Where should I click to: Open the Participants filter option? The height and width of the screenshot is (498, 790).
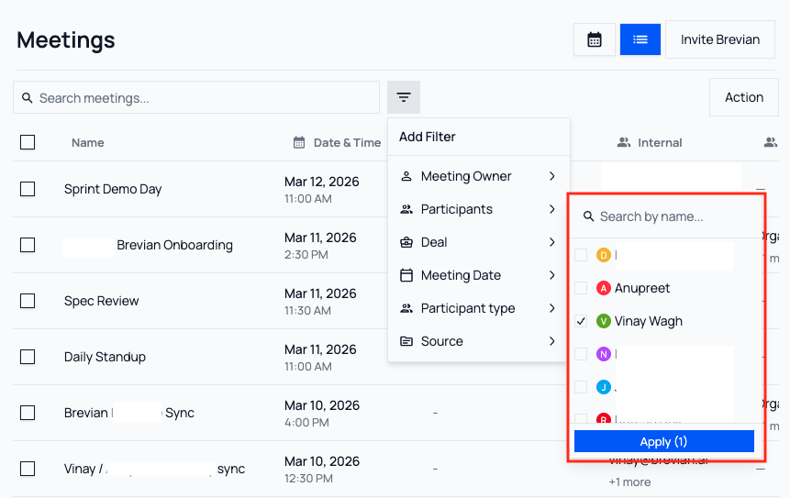[x=456, y=209]
